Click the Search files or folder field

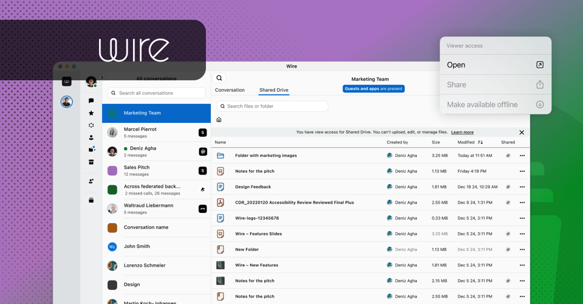coord(272,106)
